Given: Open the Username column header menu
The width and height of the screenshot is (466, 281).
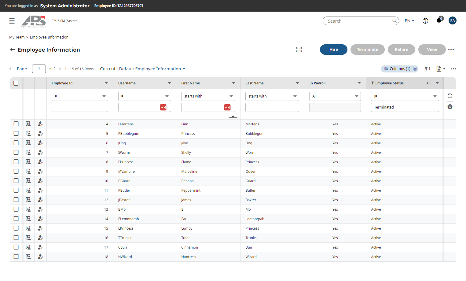Looking at the screenshot, I should 169,83.
